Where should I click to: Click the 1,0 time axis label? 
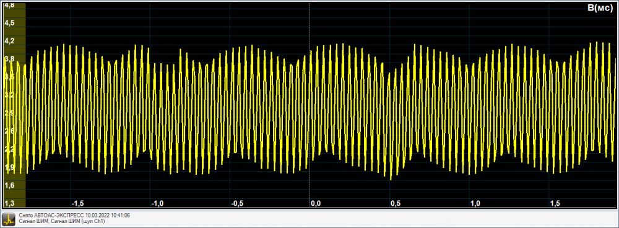[x=475, y=203]
